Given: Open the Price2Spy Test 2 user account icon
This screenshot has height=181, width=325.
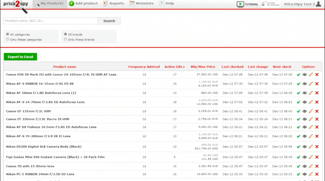Looking at the screenshot, I should click(x=318, y=4).
